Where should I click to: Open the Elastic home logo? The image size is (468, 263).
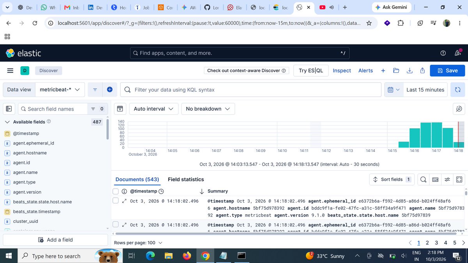click(23, 53)
